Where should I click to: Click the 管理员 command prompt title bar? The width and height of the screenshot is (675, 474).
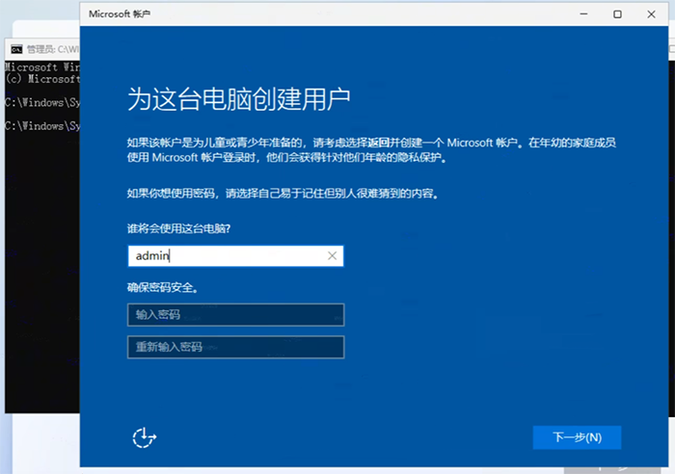point(42,49)
